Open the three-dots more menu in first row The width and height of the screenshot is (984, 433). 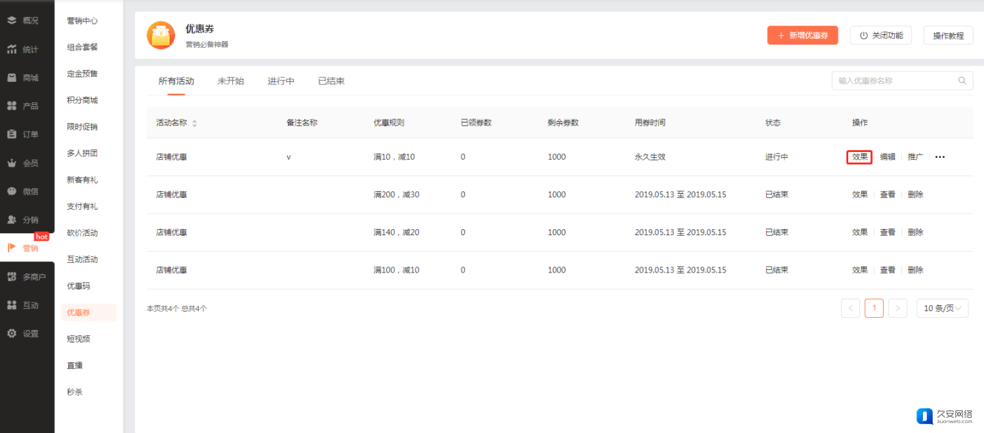pyautogui.click(x=940, y=157)
